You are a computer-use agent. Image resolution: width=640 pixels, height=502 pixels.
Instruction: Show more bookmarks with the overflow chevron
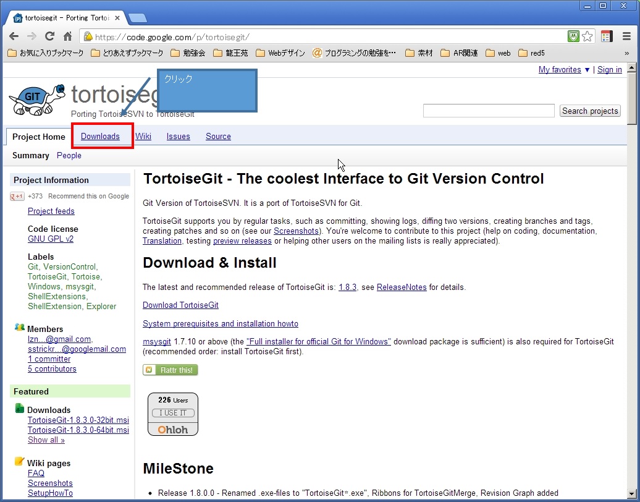coord(627,53)
